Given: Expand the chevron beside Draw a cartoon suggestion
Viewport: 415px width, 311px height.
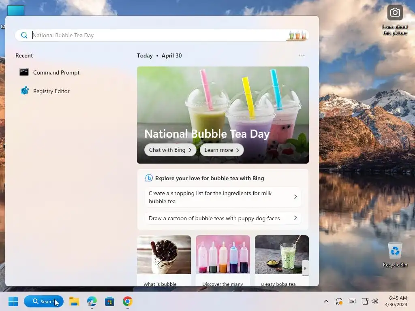Looking at the screenshot, I should pos(295,218).
